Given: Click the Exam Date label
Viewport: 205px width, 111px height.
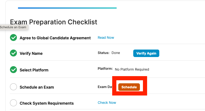Looking at the screenshot, I should tap(105, 87).
